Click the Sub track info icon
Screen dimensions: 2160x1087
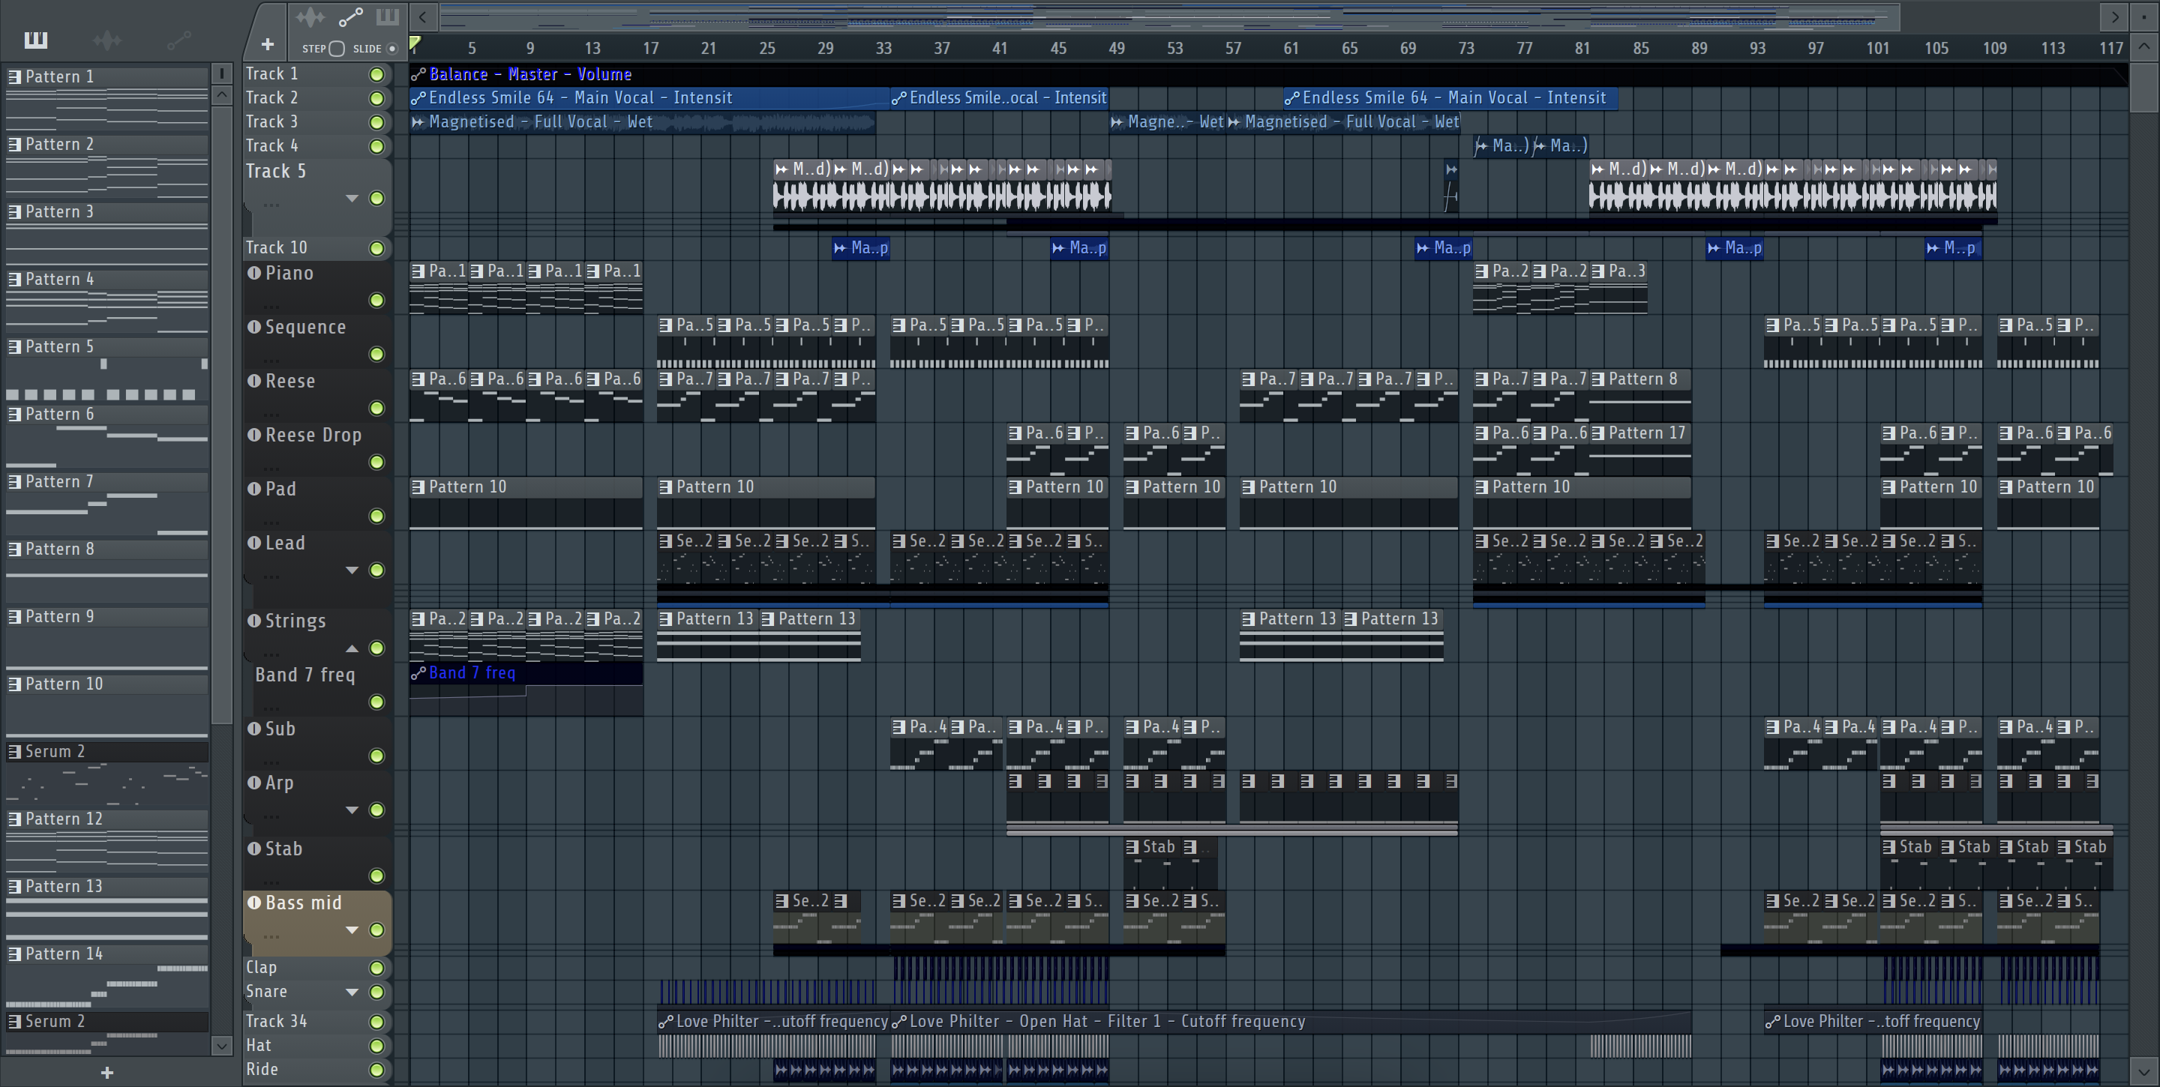[x=254, y=729]
